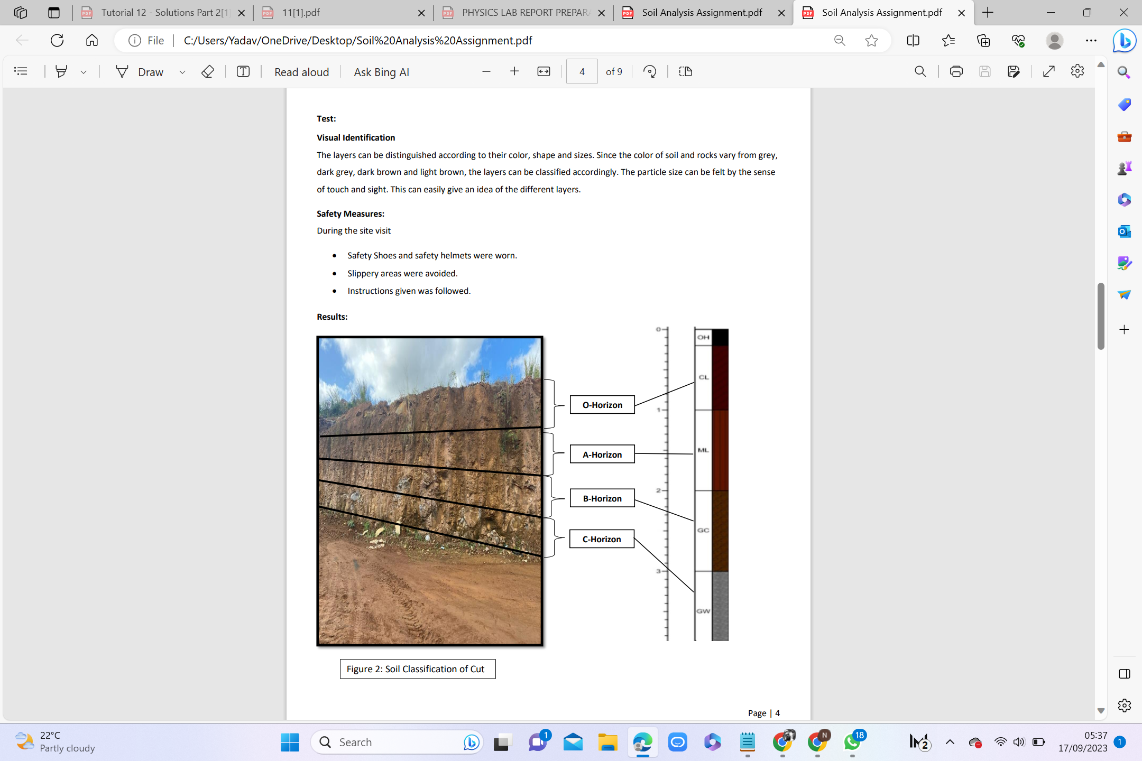Viewport: 1142px width, 761px height.
Task: Expand the highlighter options chevron
Action: 83,71
